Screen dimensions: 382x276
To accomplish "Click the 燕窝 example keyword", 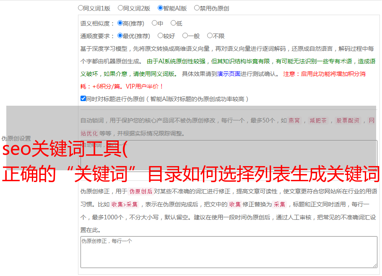I will [294, 120].
